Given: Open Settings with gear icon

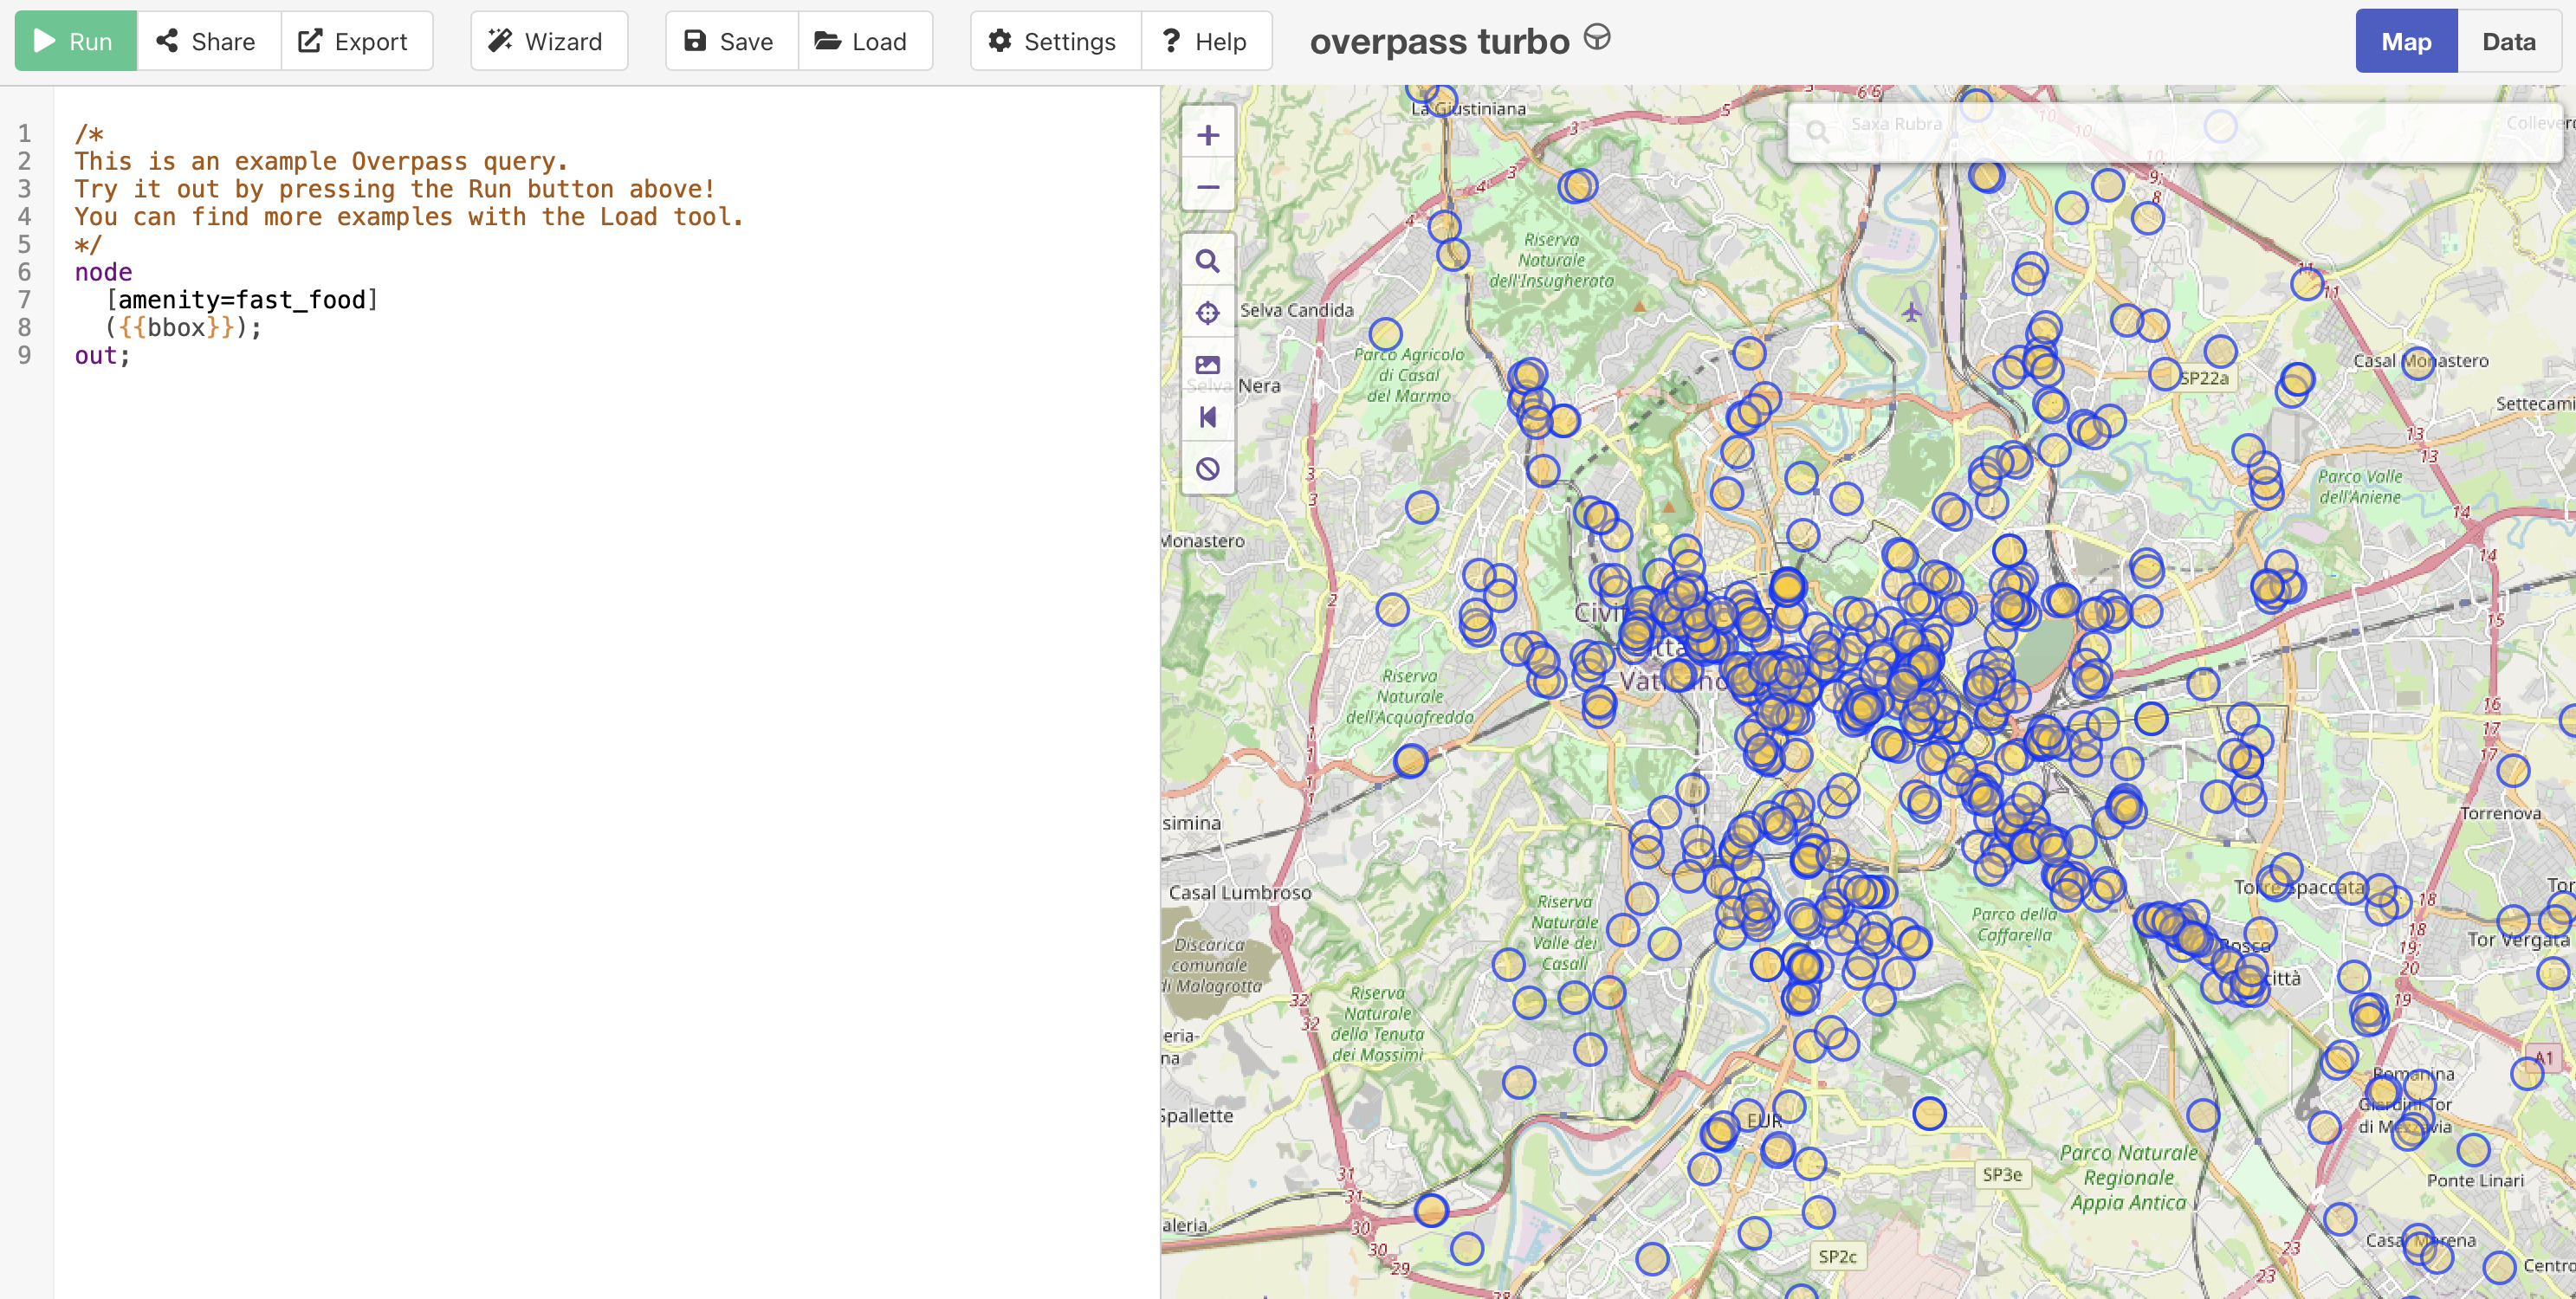Looking at the screenshot, I should (x=1054, y=41).
